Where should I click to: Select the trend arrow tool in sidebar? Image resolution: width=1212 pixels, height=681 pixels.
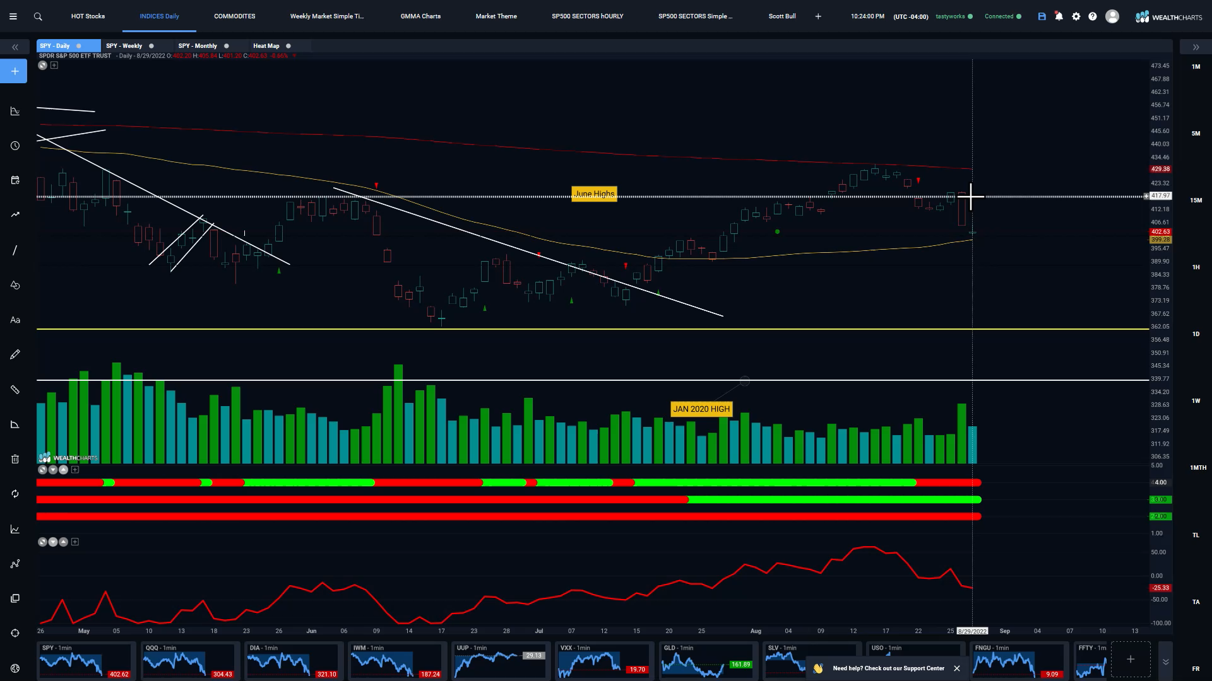tap(15, 214)
